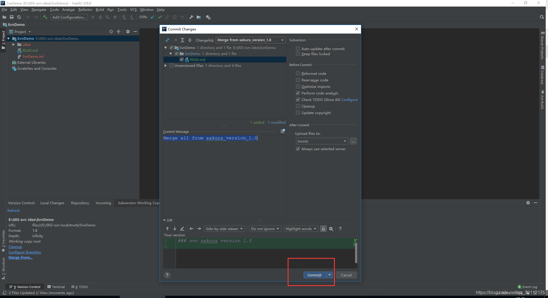The height and width of the screenshot is (298, 548).
Task: Click the Group By icon beside Changelist
Action: click(x=167, y=40)
